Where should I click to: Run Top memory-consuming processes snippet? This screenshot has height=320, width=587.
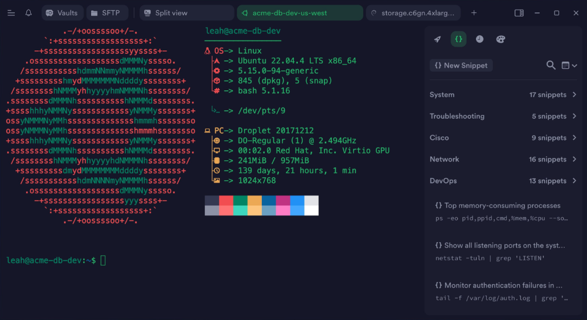[x=502, y=211]
